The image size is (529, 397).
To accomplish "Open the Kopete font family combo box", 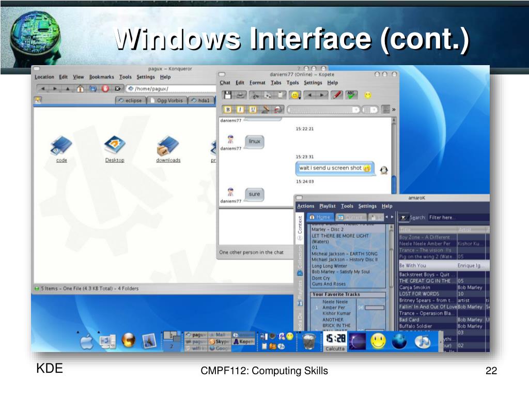I will pyautogui.click(x=323, y=110).
